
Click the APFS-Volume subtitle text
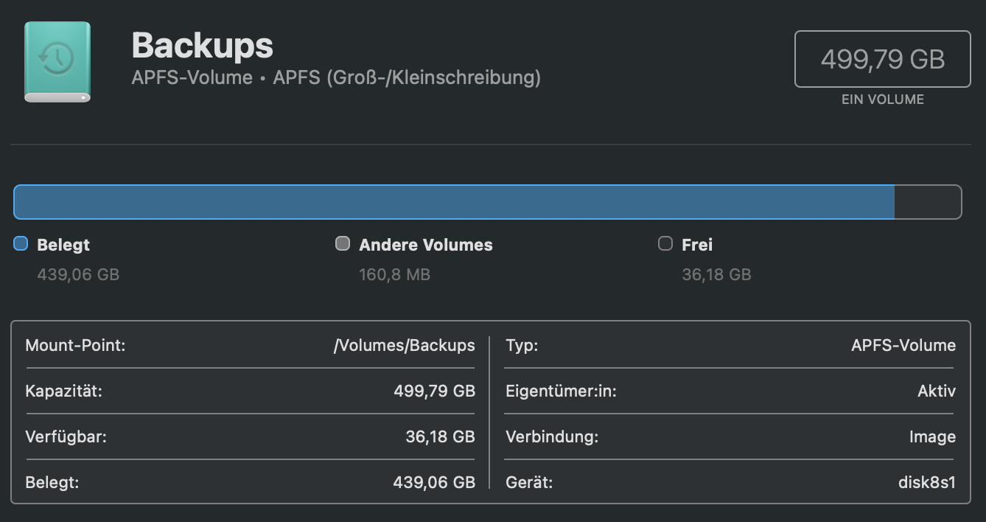(336, 77)
